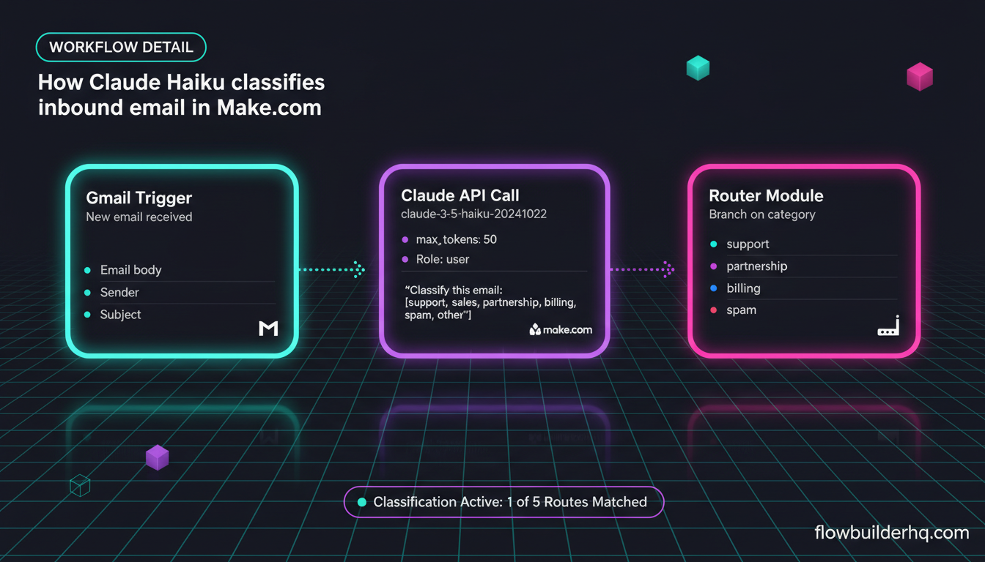Select the 'max_tokens: 50' parameter
The width and height of the screenshot is (985, 562).
[x=450, y=239]
